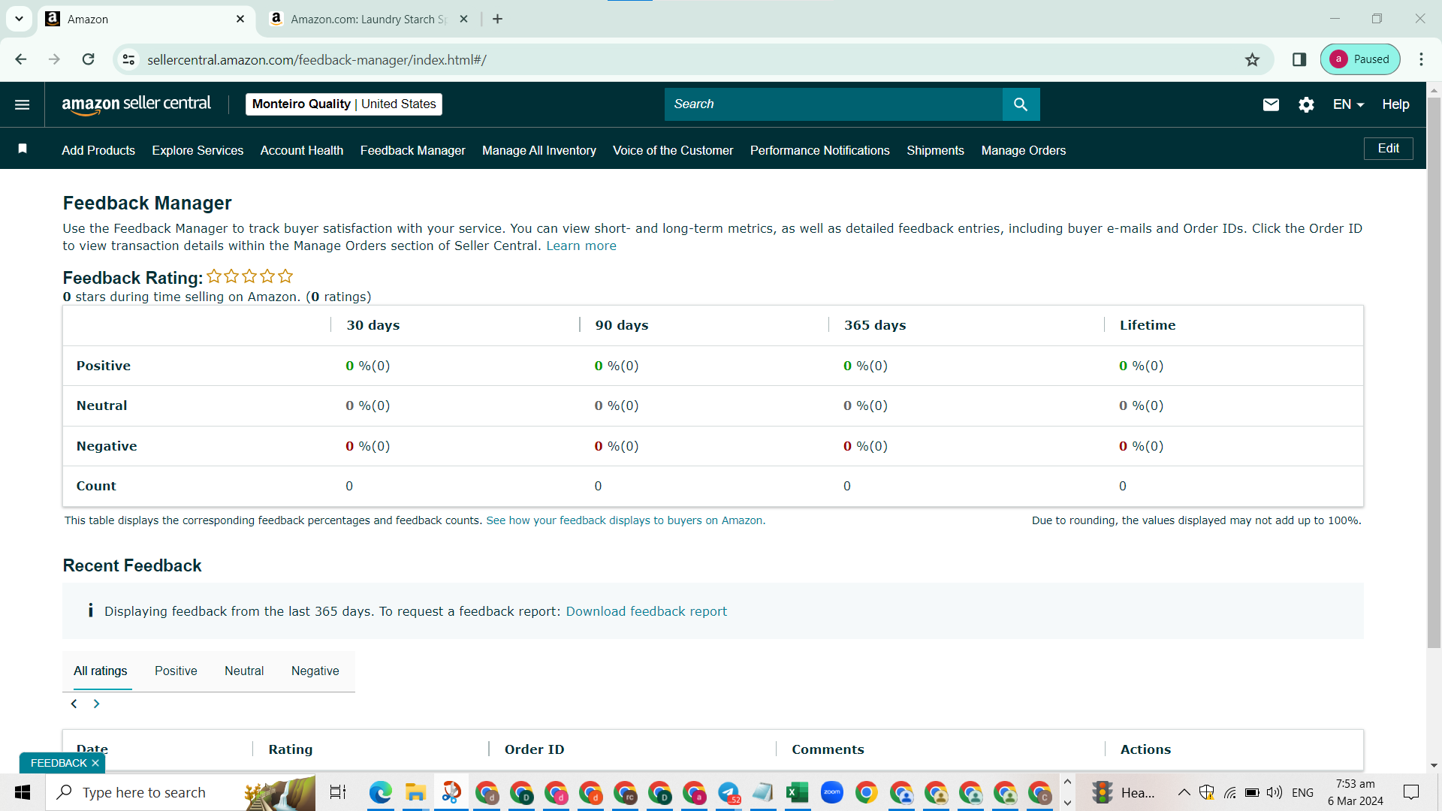The height and width of the screenshot is (811, 1442).
Task: Open the Chrome three-dot menu
Action: pos(1421,59)
